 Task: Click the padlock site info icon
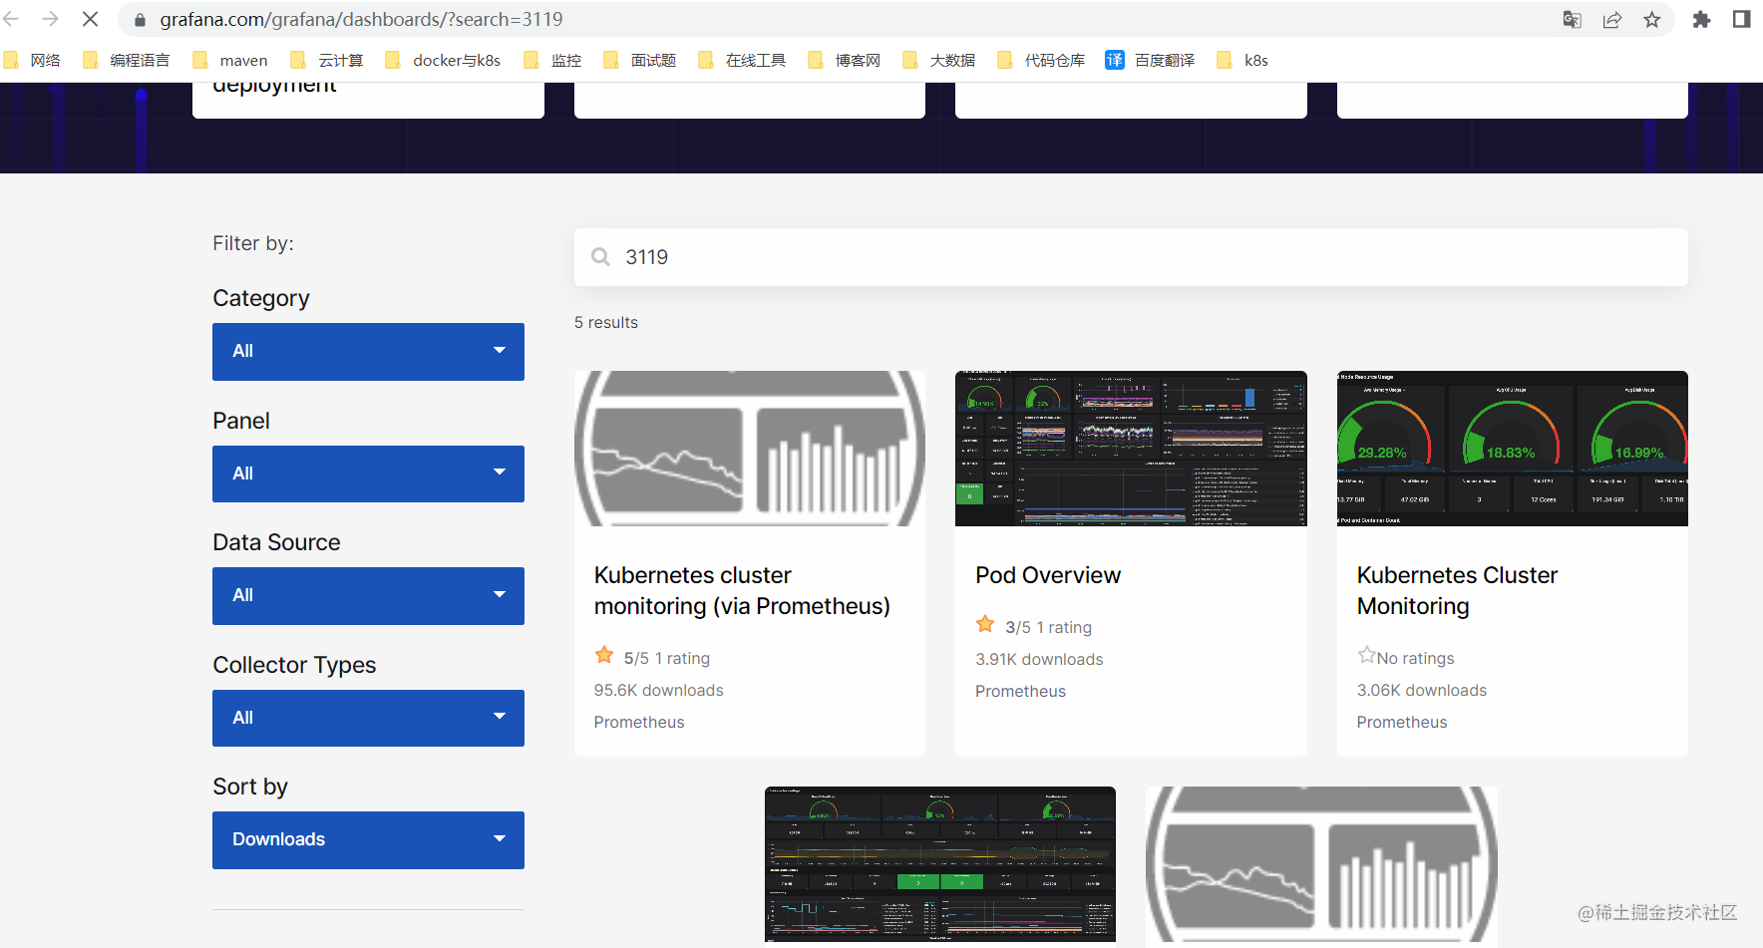(140, 20)
